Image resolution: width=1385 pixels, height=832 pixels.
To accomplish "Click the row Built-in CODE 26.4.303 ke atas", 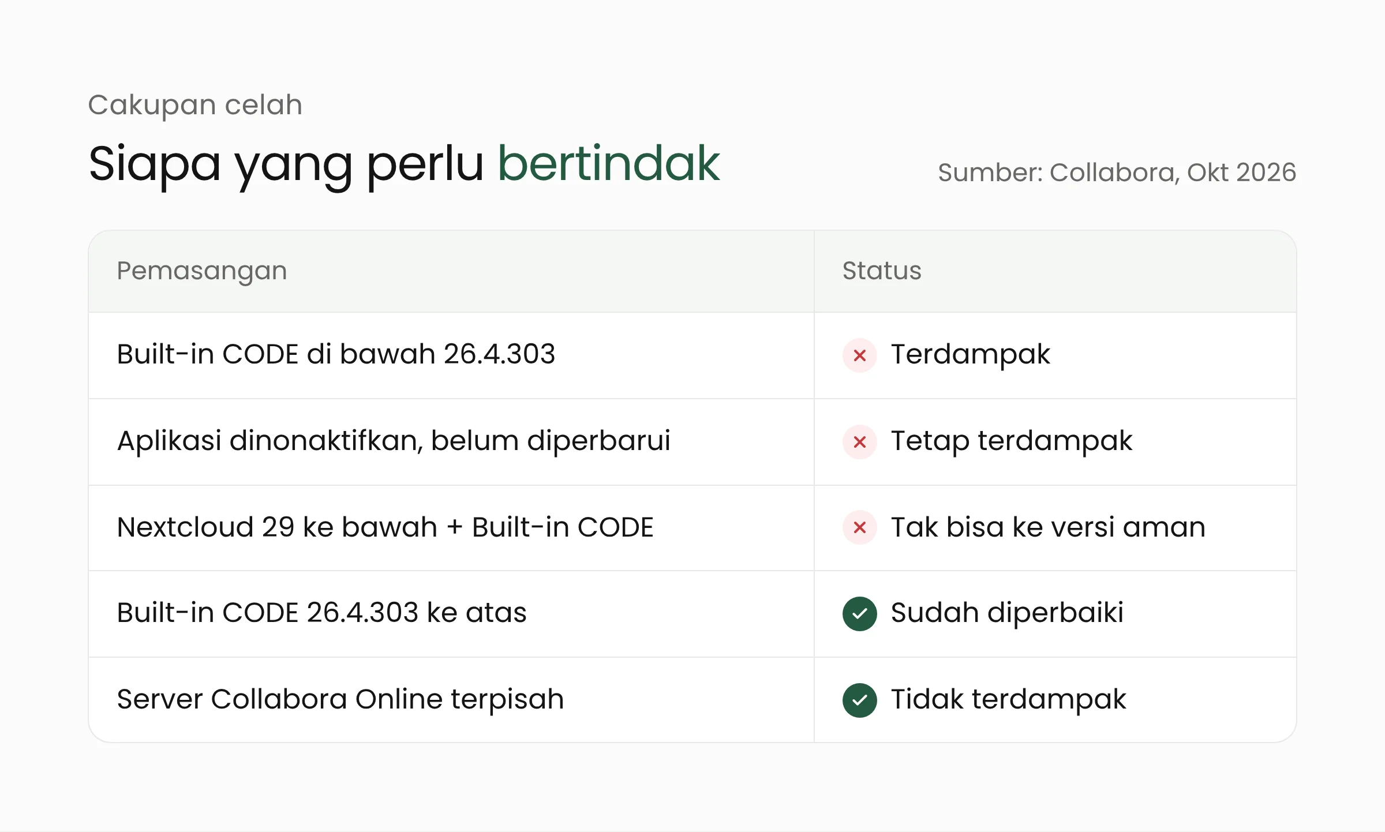I will click(x=692, y=614).
